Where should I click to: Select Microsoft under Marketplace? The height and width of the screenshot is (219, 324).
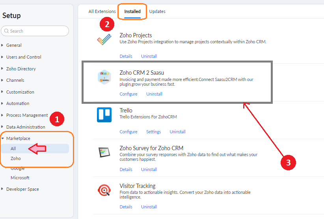[x=20, y=178]
